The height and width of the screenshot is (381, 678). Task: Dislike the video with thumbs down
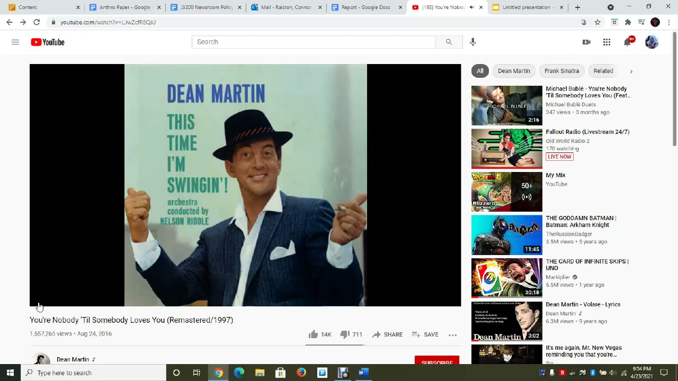point(351,334)
